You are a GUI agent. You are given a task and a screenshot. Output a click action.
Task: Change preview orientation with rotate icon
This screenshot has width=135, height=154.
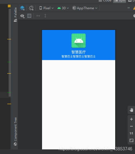pos(31,8)
